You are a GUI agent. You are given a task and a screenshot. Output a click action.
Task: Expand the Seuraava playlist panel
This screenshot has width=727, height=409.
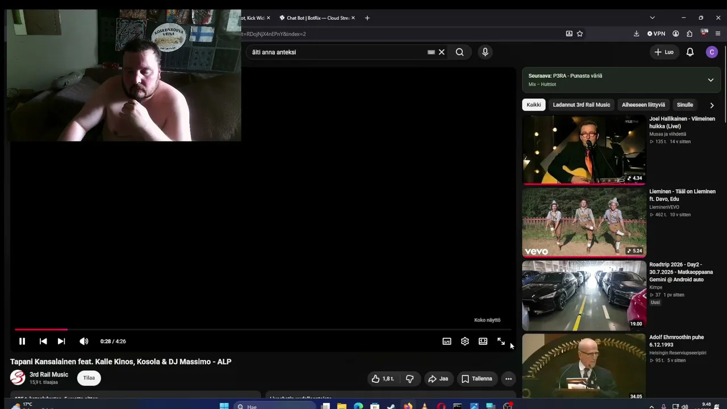click(711, 80)
